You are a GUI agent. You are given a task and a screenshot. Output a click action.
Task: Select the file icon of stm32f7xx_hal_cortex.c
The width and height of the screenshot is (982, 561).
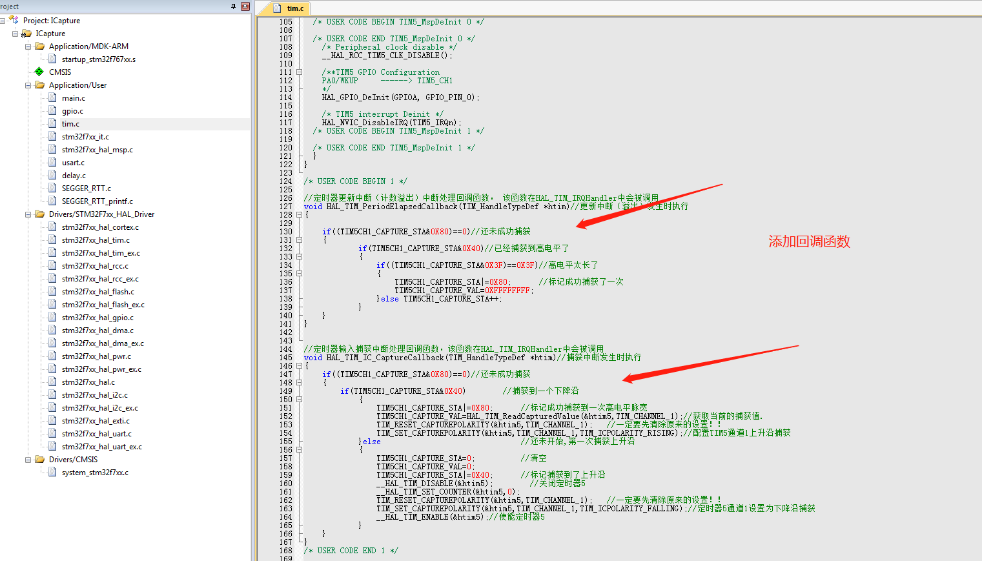52,227
